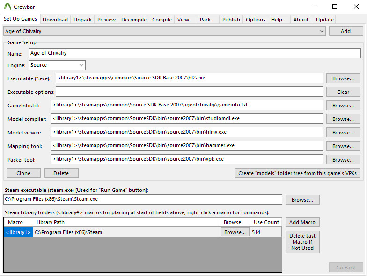Browse for the game executable

[x=343, y=78]
